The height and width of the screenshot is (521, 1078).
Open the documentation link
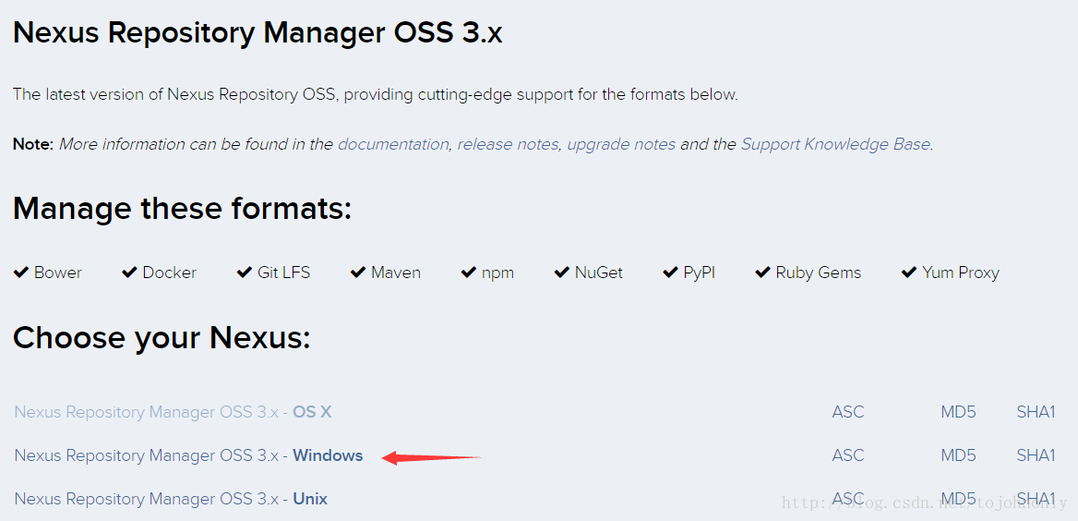393,144
